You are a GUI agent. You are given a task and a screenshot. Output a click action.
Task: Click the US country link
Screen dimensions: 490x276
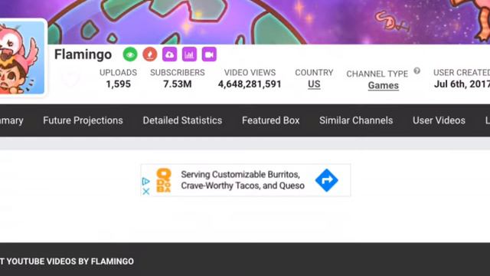pos(314,84)
